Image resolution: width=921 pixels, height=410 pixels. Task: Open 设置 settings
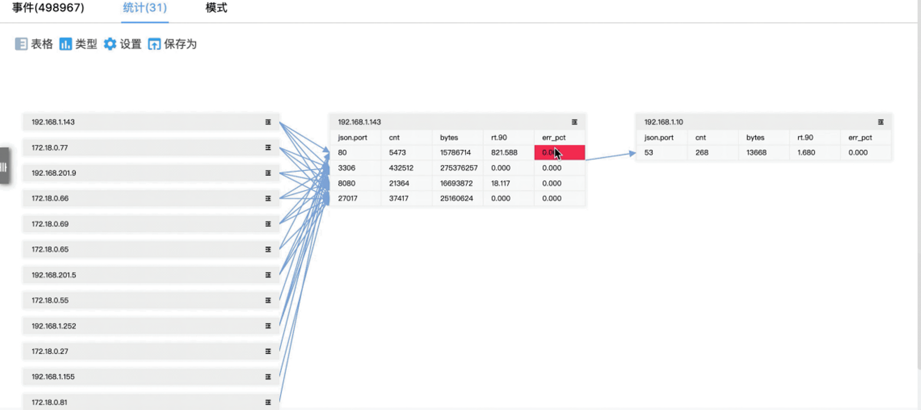tap(122, 44)
